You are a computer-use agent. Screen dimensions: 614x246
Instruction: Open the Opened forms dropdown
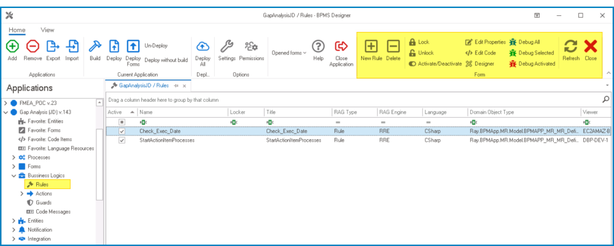289,53
